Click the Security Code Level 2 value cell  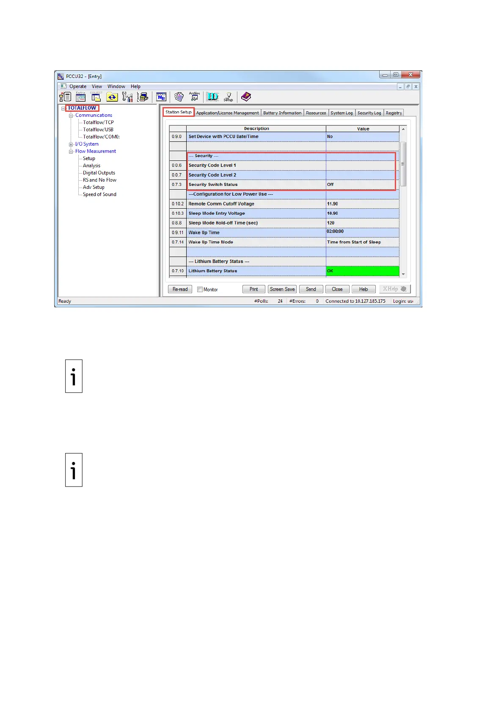point(363,175)
